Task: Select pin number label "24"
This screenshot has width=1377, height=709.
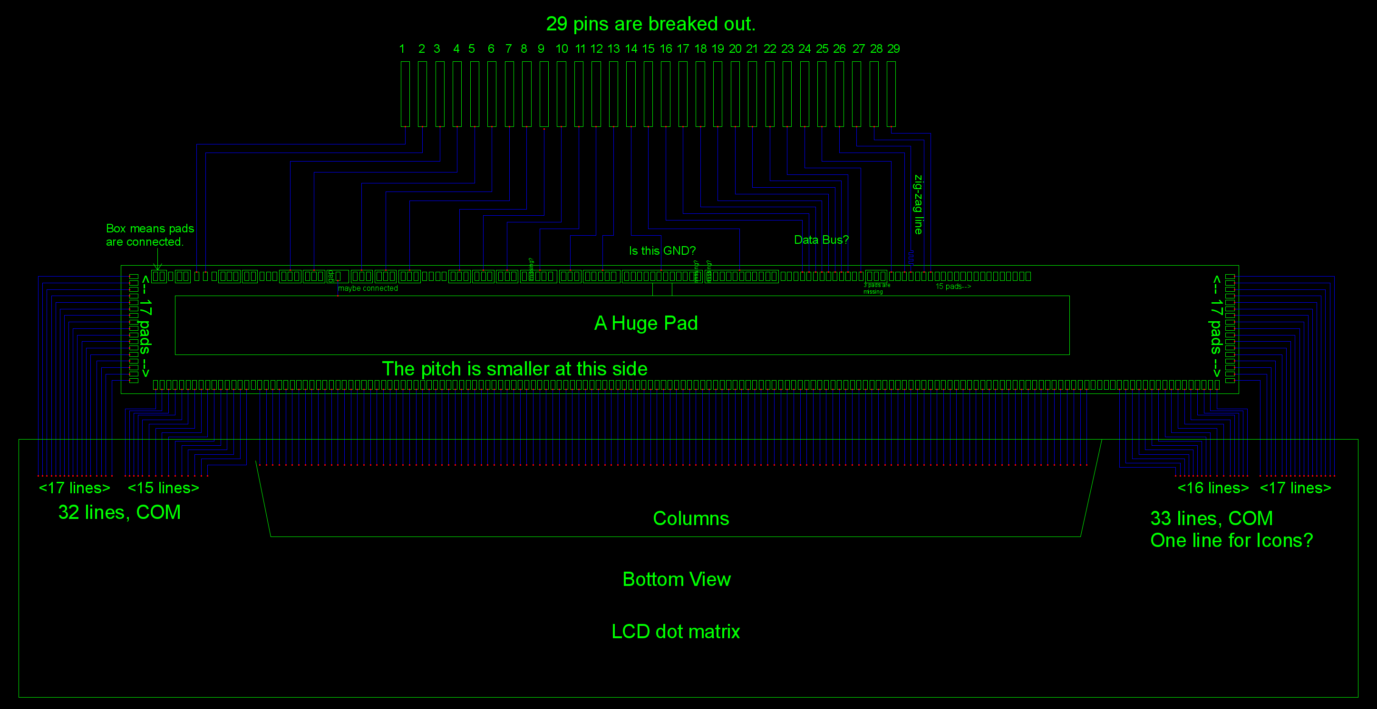Action: [805, 48]
